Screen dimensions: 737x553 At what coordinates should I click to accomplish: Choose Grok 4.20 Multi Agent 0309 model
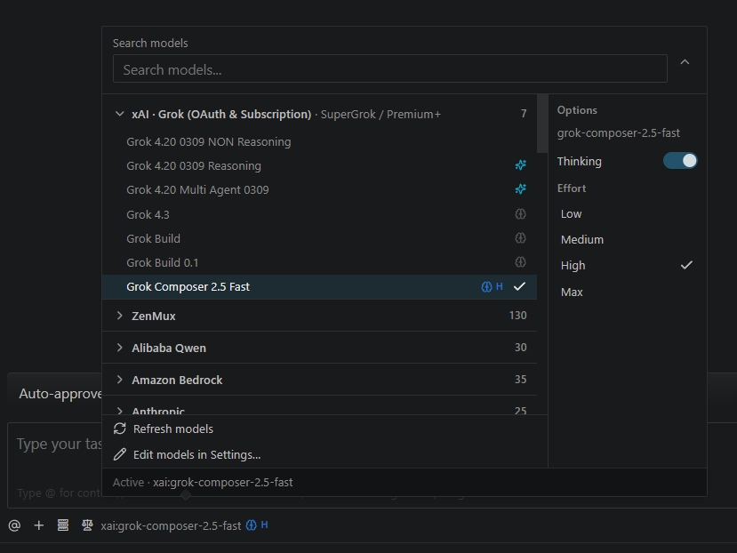[x=320, y=190]
